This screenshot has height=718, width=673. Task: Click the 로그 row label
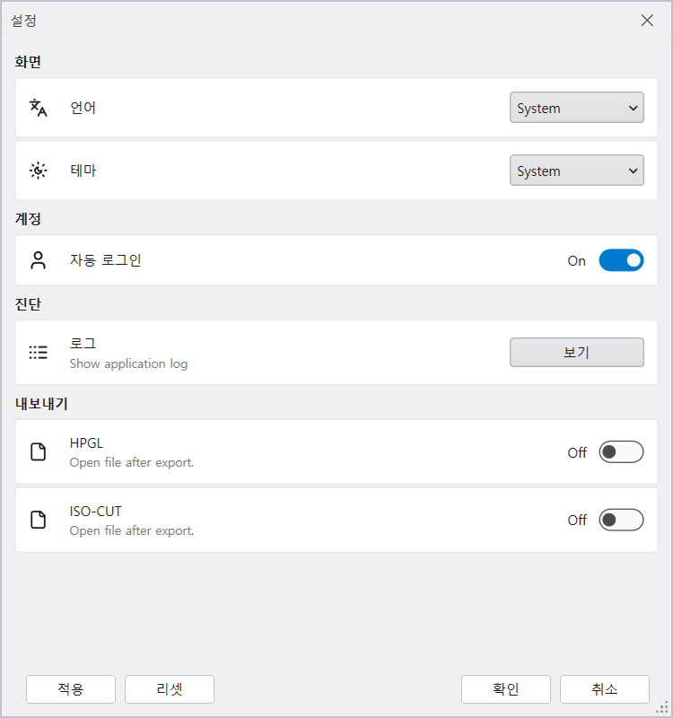pyautogui.click(x=83, y=343)
